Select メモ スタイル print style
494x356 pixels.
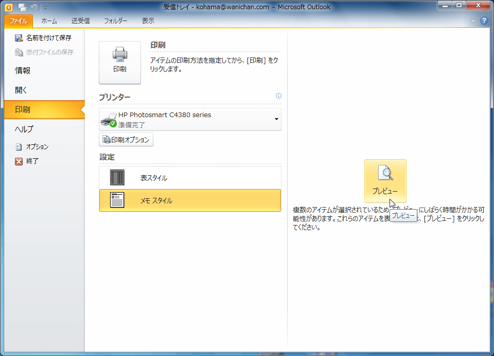pos(190,200)
